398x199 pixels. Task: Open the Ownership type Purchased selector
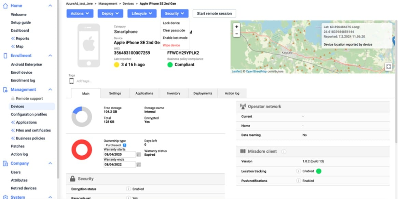115,145
